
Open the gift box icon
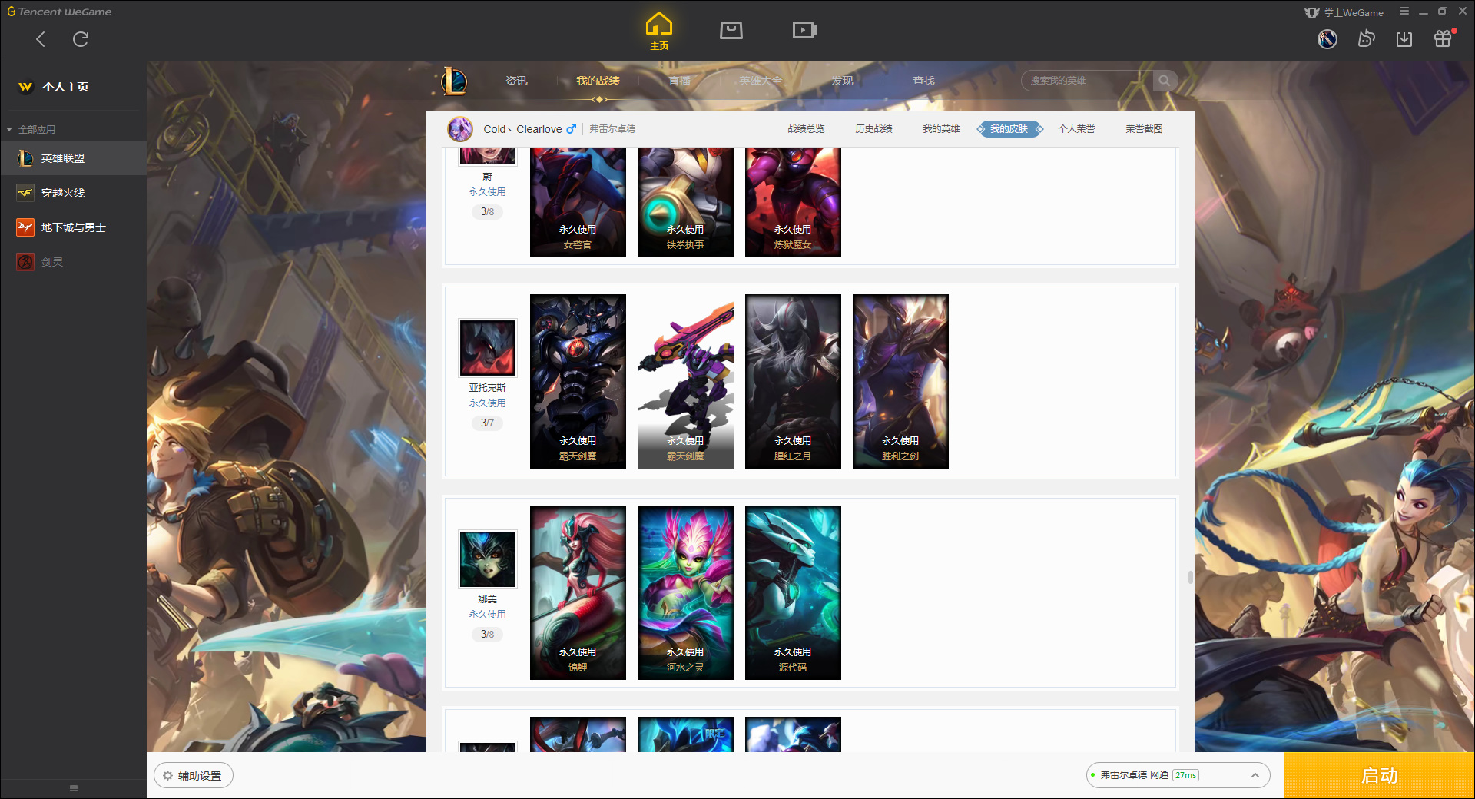(x=1443, y=38)
